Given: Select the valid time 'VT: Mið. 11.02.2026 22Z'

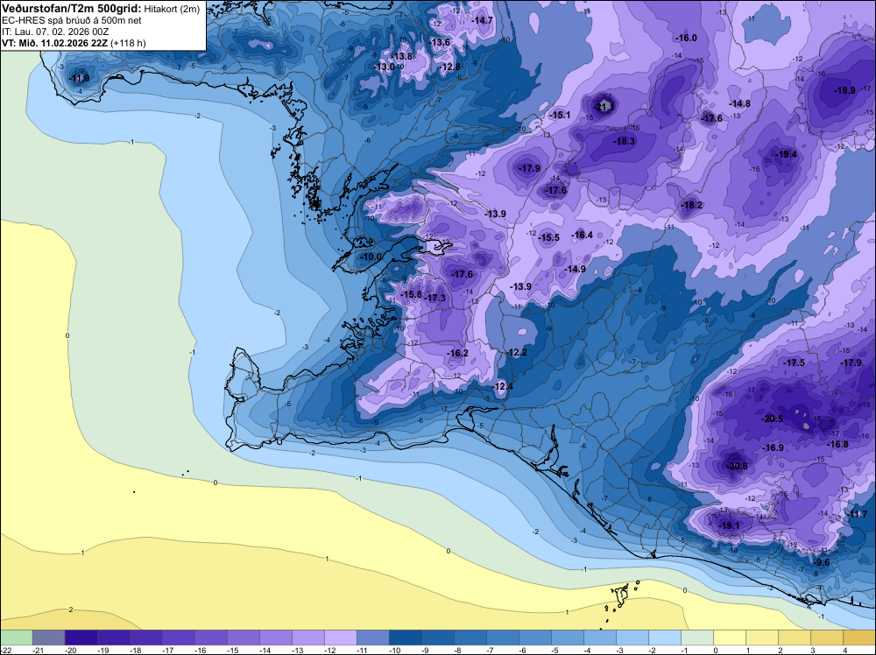Looking at the screenshot, I should pyautogui.click(x=54, y=42).
